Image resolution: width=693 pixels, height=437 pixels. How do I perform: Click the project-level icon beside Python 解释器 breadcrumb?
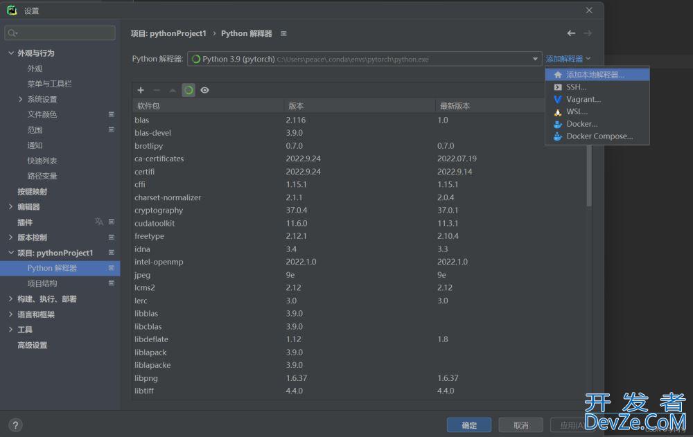[283, 33]
